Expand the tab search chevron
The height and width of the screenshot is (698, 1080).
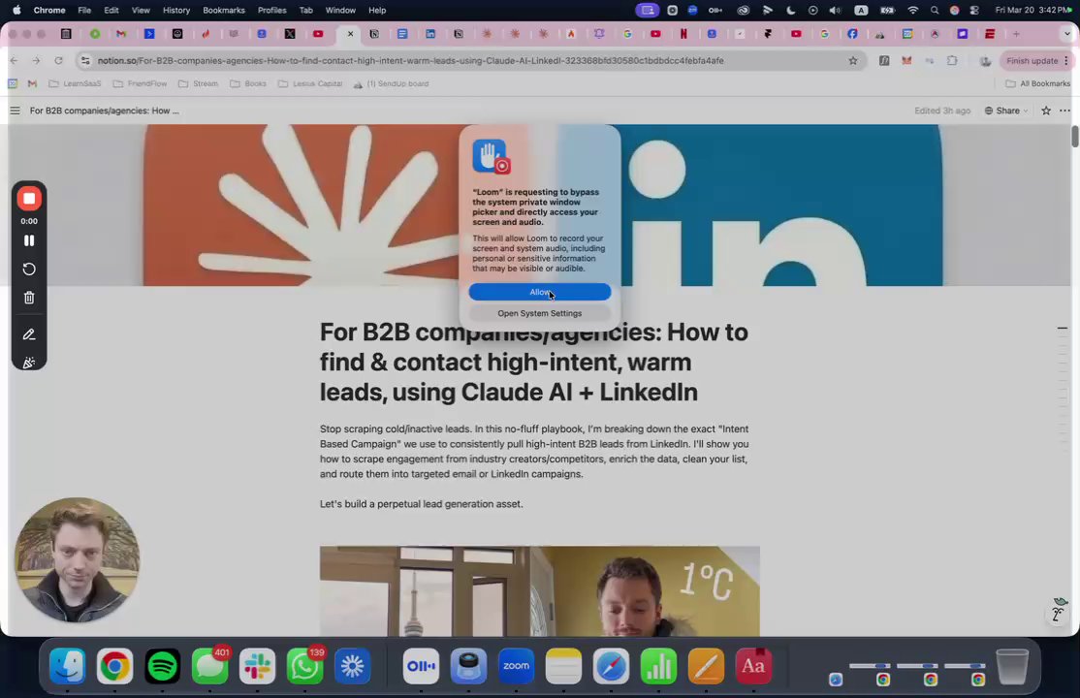tap(1067, 34)
